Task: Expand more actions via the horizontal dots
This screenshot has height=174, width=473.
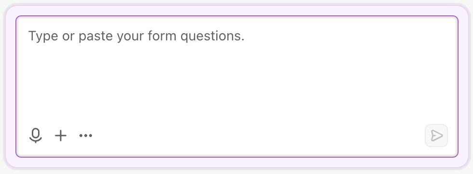Action: 86,136
